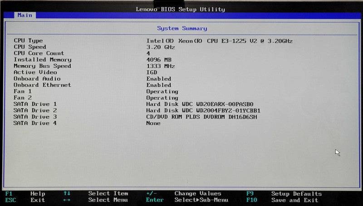Select the WDC WD20EARX-00PASB0 entry
Image resolution: width=363 pixels, height=206 pixels.
pyautogui.click(x=200, y=104)
